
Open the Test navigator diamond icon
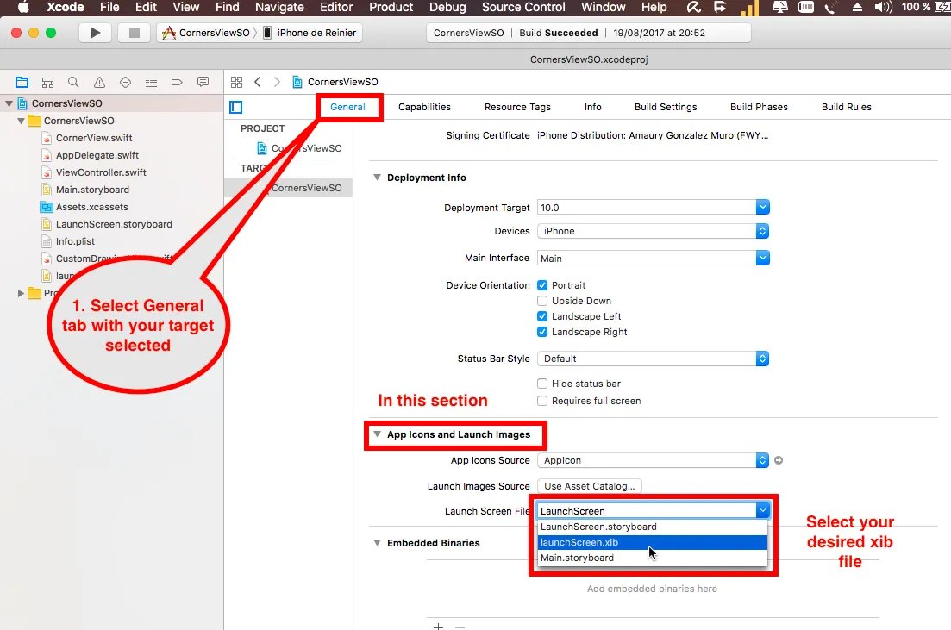point(126,82)
